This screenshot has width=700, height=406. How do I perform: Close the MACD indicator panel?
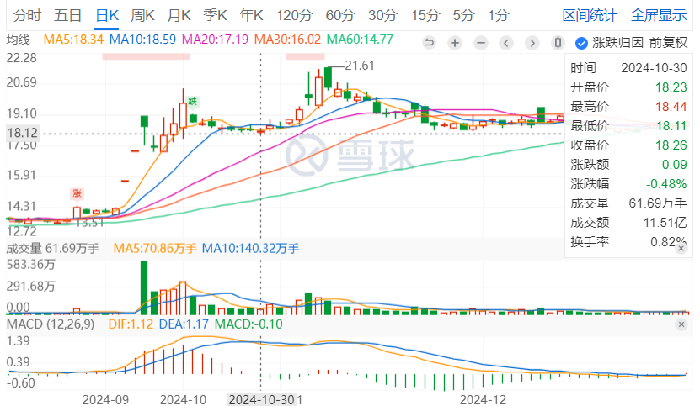(x=681, y=324)
